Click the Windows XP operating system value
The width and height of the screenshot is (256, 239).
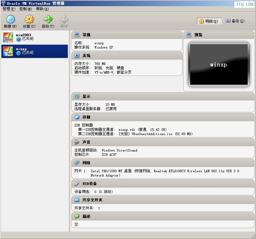(x=104, y=47)
